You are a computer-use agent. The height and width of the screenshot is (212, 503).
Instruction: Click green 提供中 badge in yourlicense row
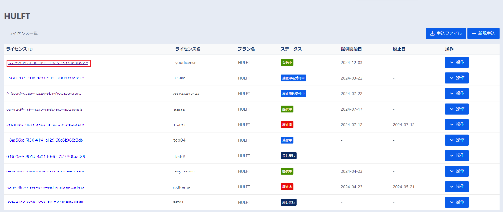(287, 63)
